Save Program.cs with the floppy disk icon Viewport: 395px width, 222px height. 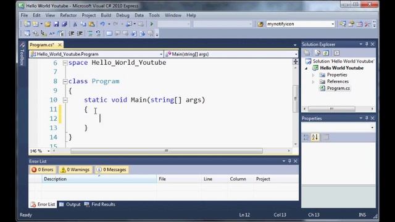[x=56, y=24]
